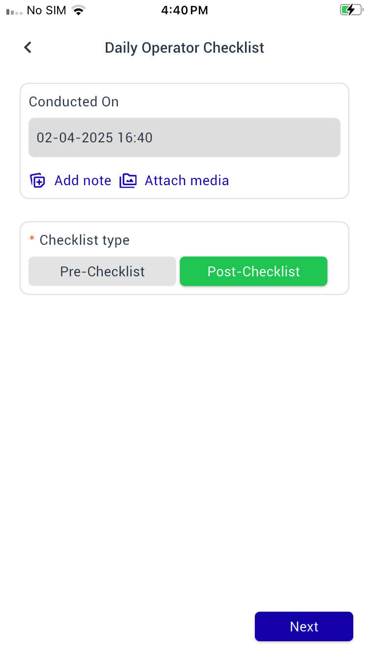Tap the "No SIM" carrier text
Image resolution: width=369 pixels, height=657 pixels.
(47, 10)
